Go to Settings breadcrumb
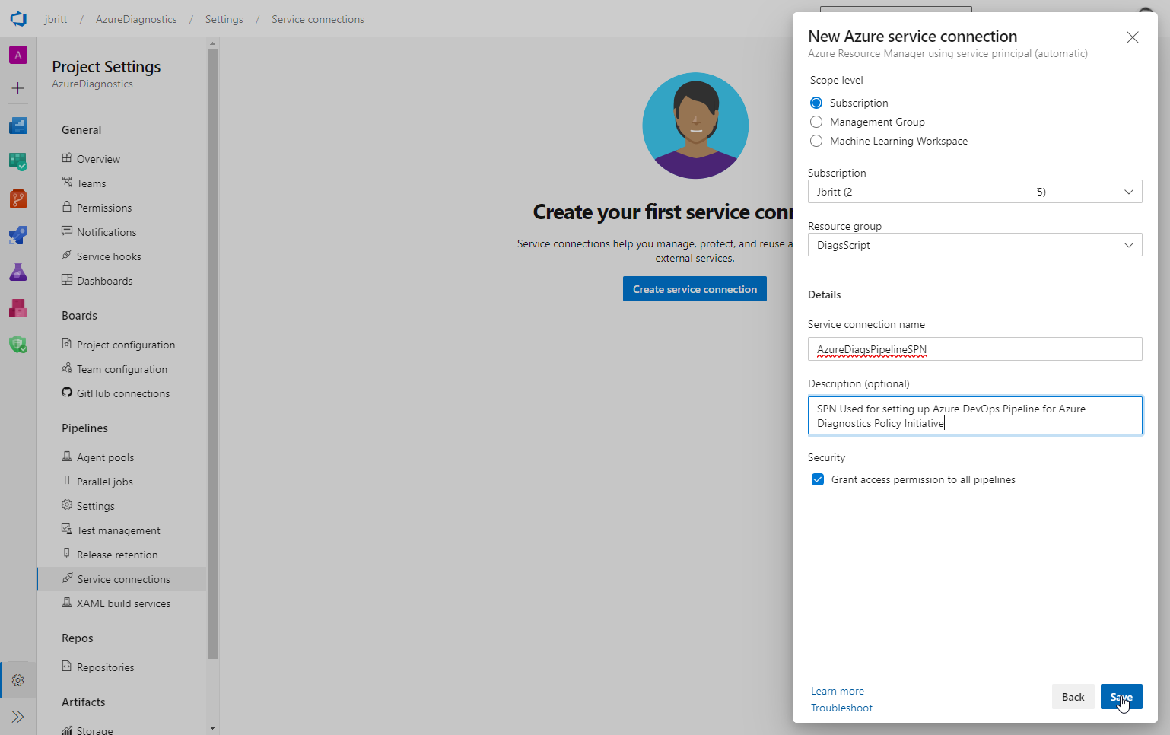Image resolution: width=1170 pixels, height=735 pixels. click(224, 19)
